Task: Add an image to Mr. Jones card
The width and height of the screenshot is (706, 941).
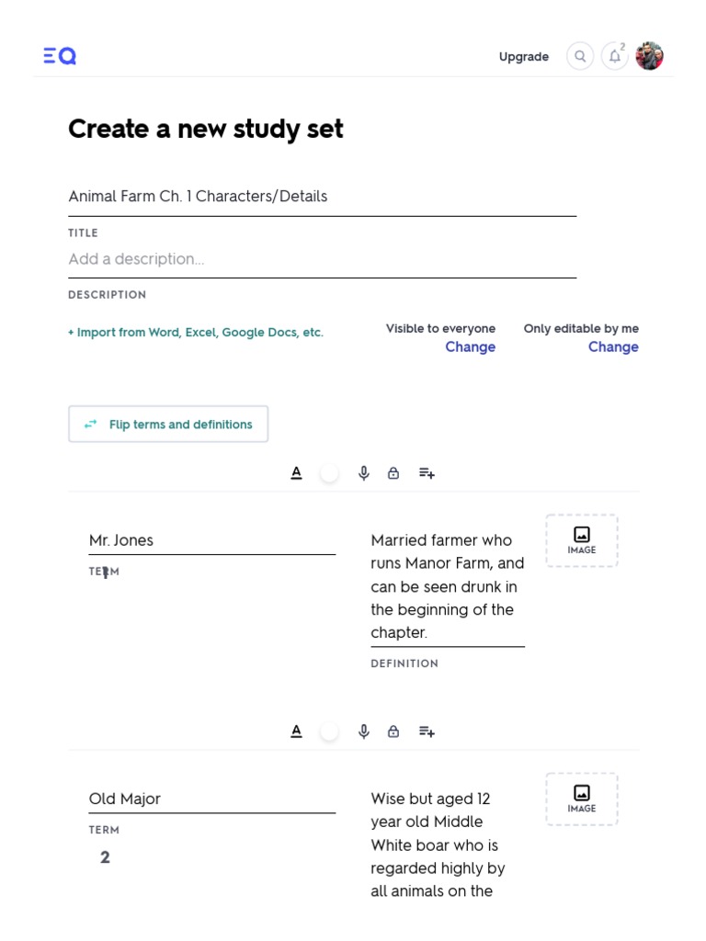Action: [x=581, y=540]
